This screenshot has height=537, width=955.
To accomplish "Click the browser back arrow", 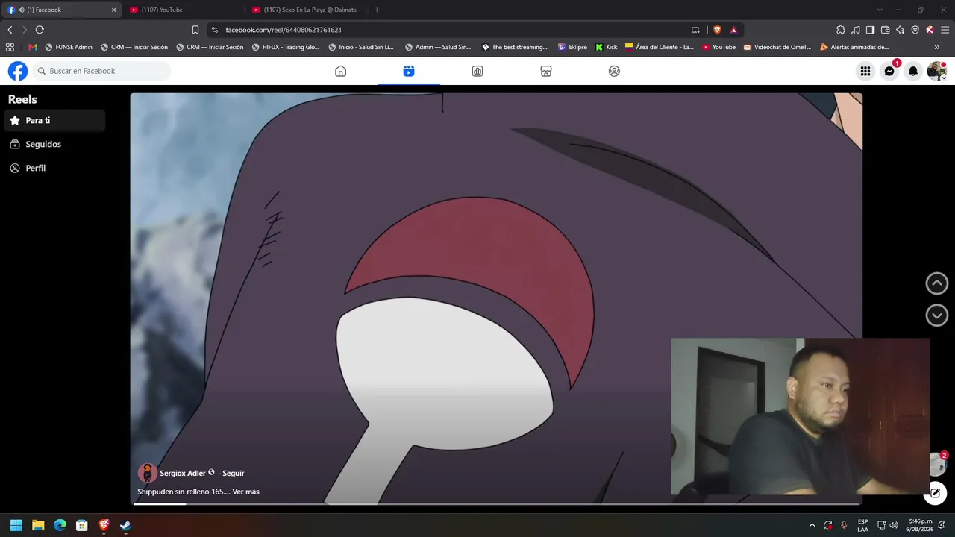I will pyautogui.click(x=10, y=30).
